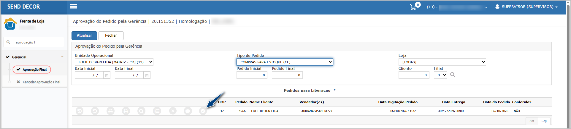Open the Loja dropdown showing [TODAS]
Image resolution: width=571 pixels, height=129 pixels.
tap(442, 62)
